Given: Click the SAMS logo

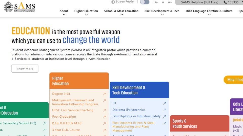Looking at the screenshot, I should point(19,7).
